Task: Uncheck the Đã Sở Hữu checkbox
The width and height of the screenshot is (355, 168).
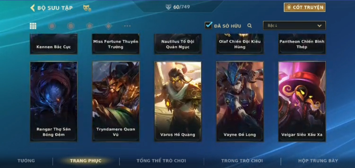Action: tap(208, 25)
